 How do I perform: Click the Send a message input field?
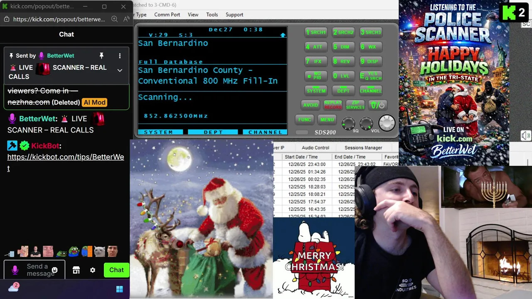(x=34, y=270)
